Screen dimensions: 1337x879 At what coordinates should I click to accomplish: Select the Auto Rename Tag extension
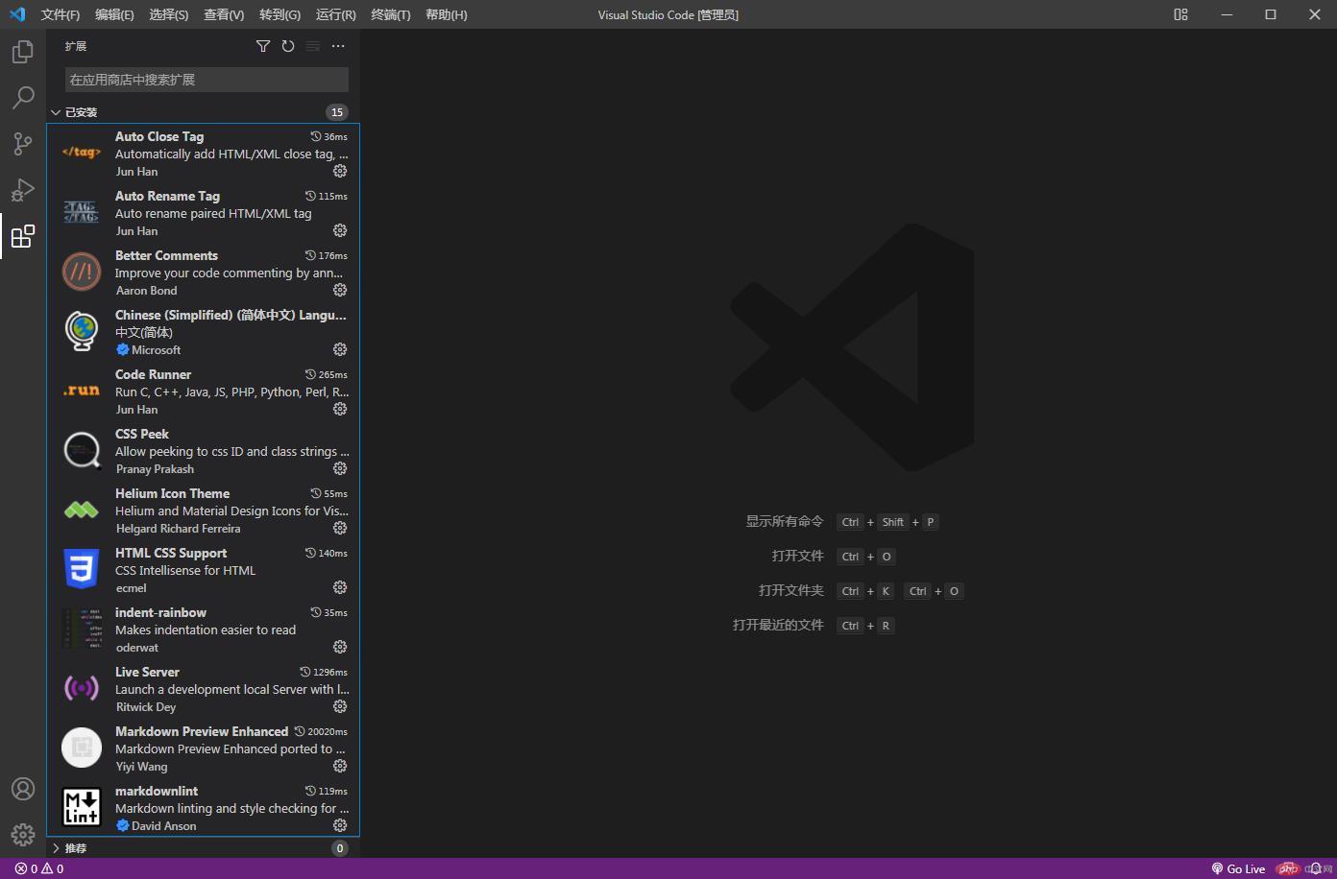coord(203,213)
